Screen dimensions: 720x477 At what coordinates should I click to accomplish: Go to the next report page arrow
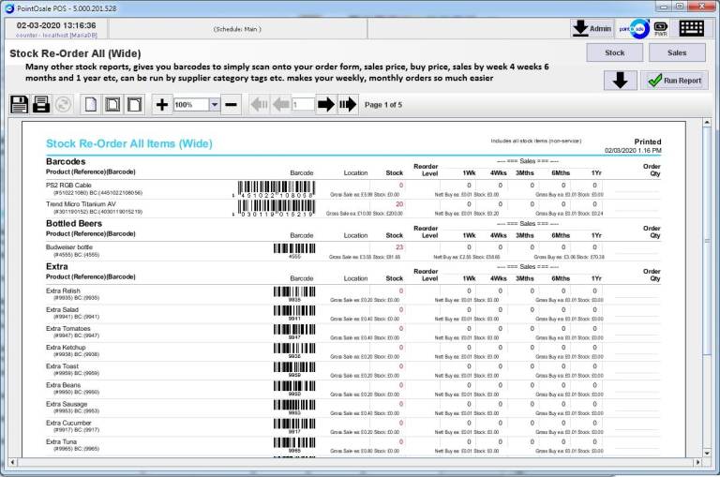pos(325,104)
